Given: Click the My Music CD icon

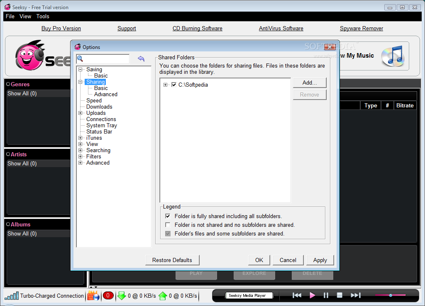Looking at the screenshot, I should tap(393, 56).
